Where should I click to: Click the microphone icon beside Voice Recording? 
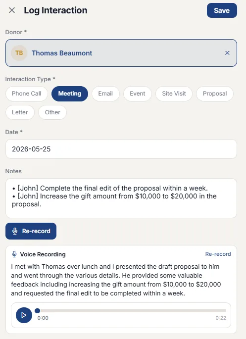click(x=14, y=254)
